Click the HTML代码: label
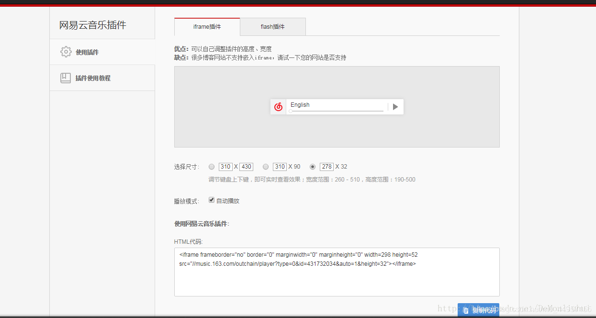596x318 pixels. coord(189,242)
